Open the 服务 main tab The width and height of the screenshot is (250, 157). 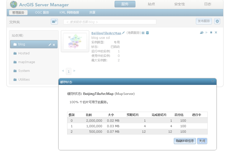tap(125, 4)
